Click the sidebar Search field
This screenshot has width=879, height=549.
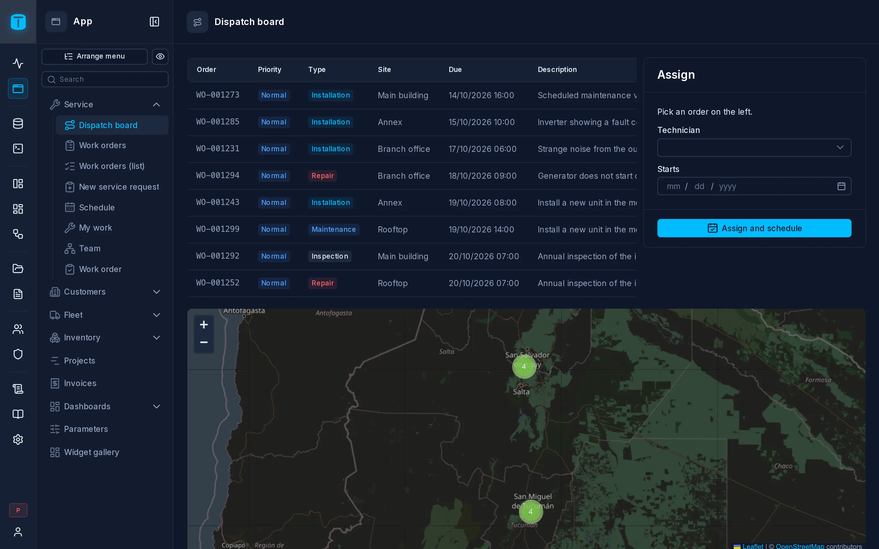point(105,79)
